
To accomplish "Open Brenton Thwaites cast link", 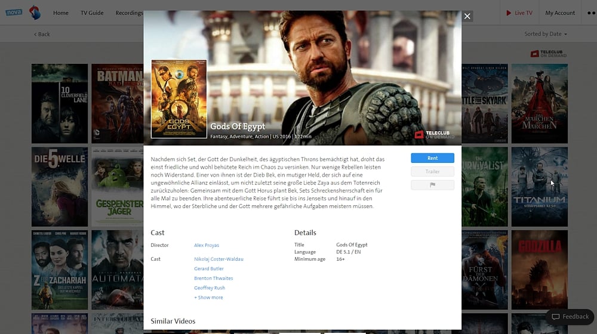I will coord(213,278).
